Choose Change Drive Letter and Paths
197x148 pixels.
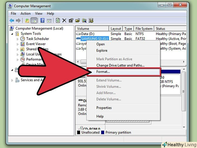pyautogui.click(x=123, y=65)
